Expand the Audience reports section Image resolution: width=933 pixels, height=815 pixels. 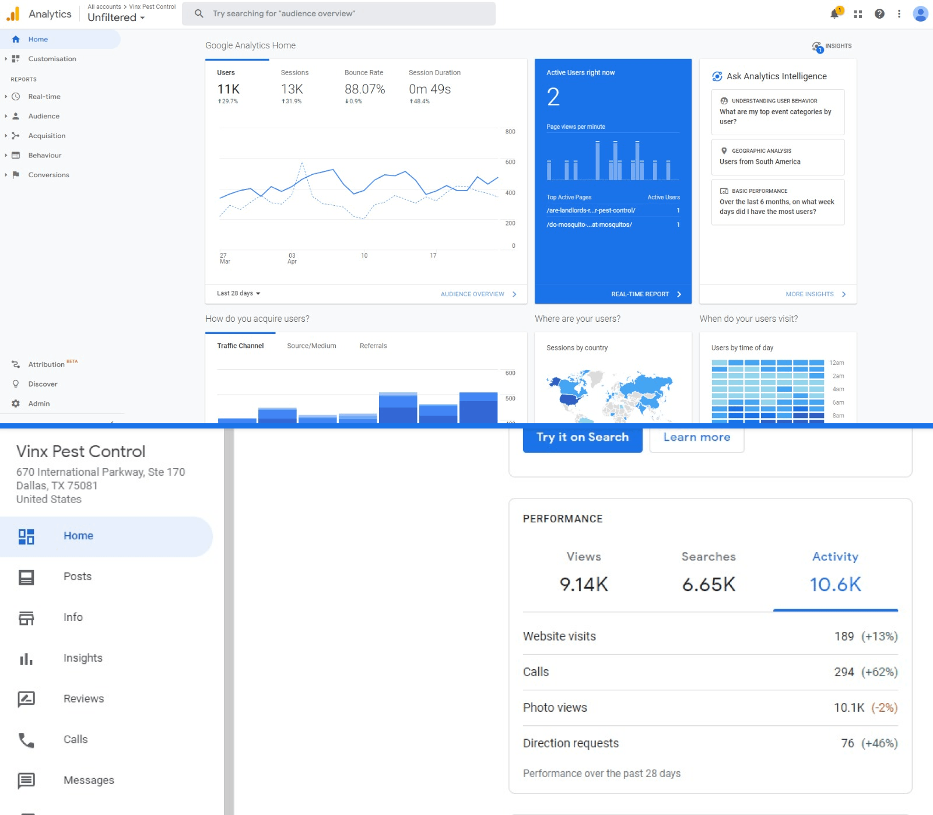(44, 116)
